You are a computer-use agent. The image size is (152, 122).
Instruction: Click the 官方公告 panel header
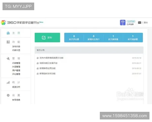click(x=89, y=50)
